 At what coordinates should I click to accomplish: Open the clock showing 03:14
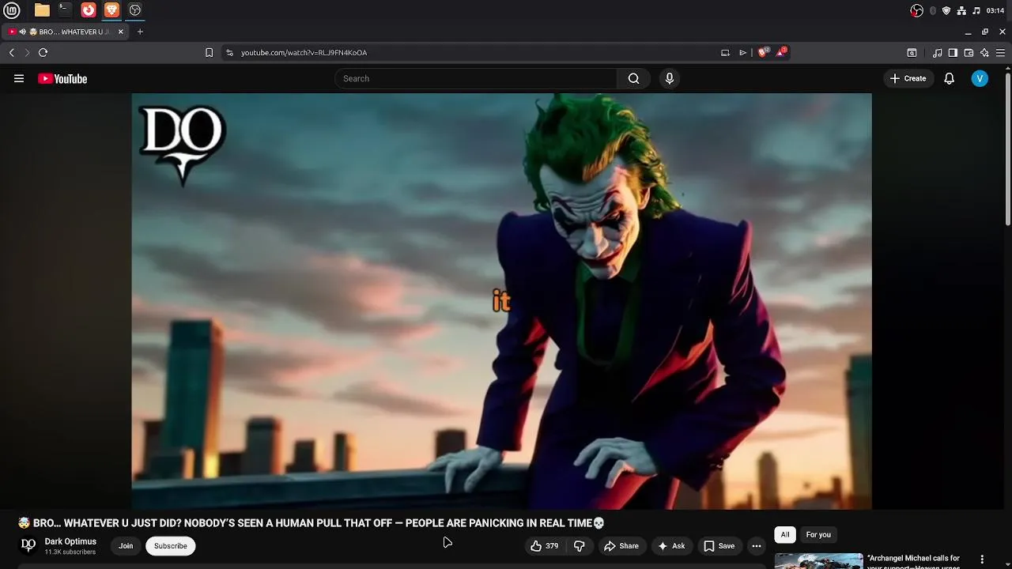pos(995,10)
